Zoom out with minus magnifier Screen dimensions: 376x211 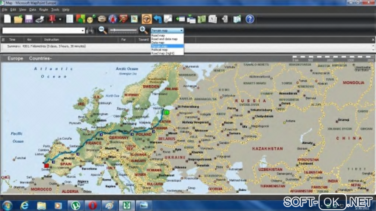pyautogui.click(x=102, y=30)
